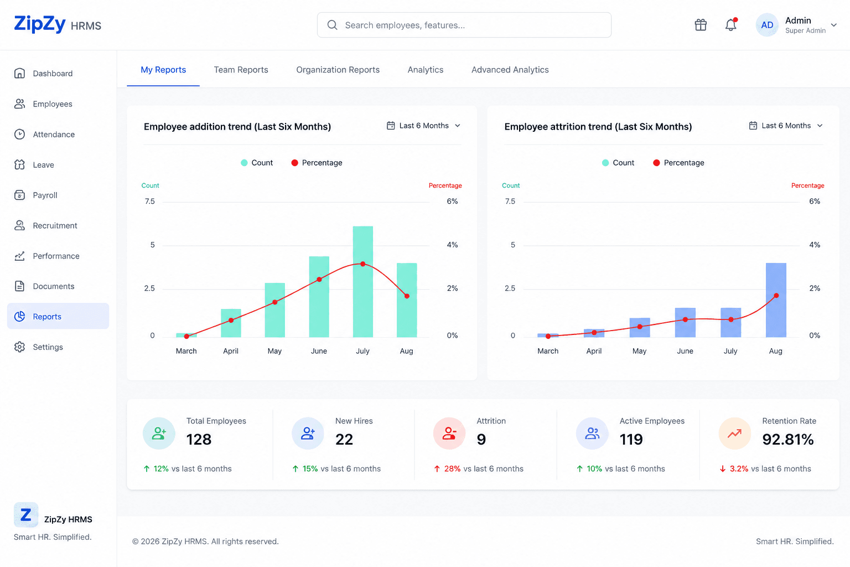The image size is (850, 567).
Task: Click the May bar in attrition trend chart
Action: click(x=640, y=327)
